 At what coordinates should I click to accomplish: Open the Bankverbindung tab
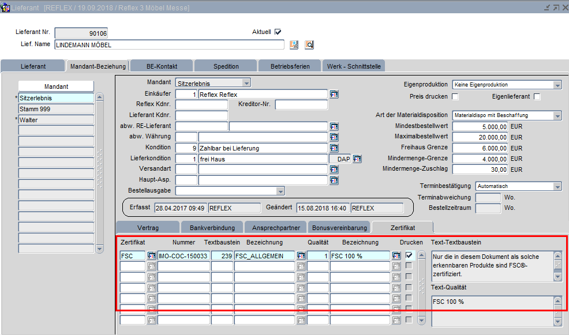click(x=211, y=227)
